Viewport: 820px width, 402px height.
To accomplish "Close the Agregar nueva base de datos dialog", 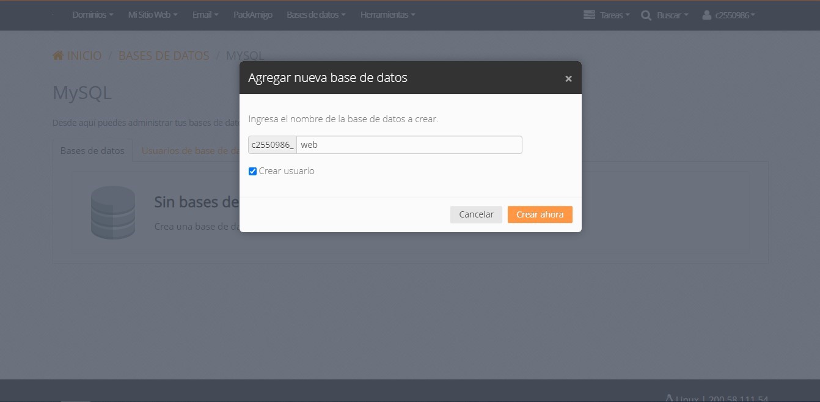I will point(568,79).
